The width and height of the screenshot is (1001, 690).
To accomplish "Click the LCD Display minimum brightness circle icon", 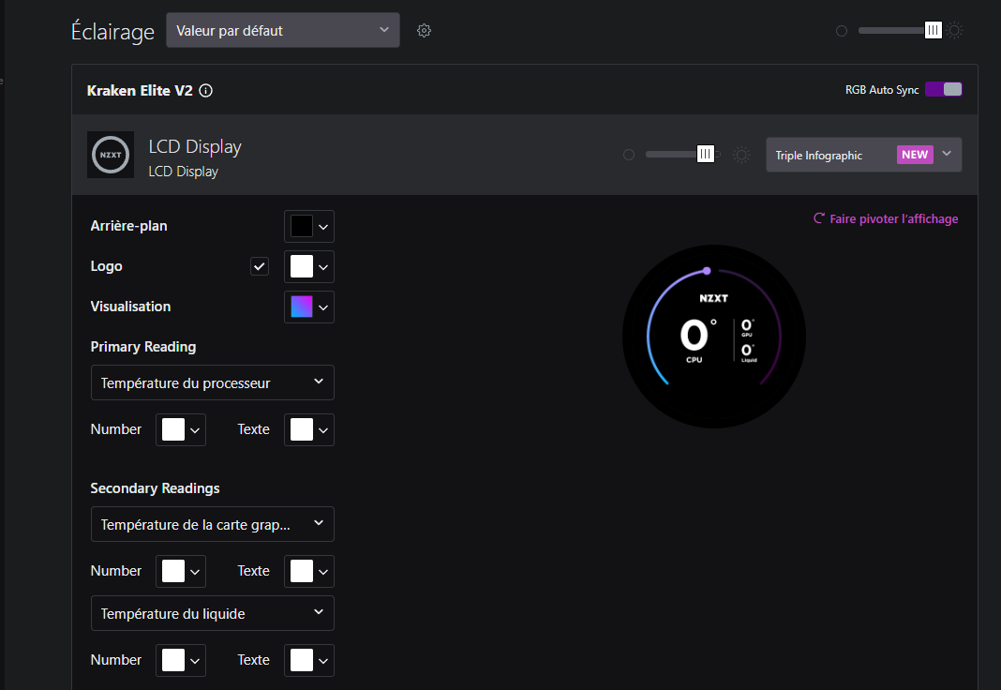I will (629, 155).
